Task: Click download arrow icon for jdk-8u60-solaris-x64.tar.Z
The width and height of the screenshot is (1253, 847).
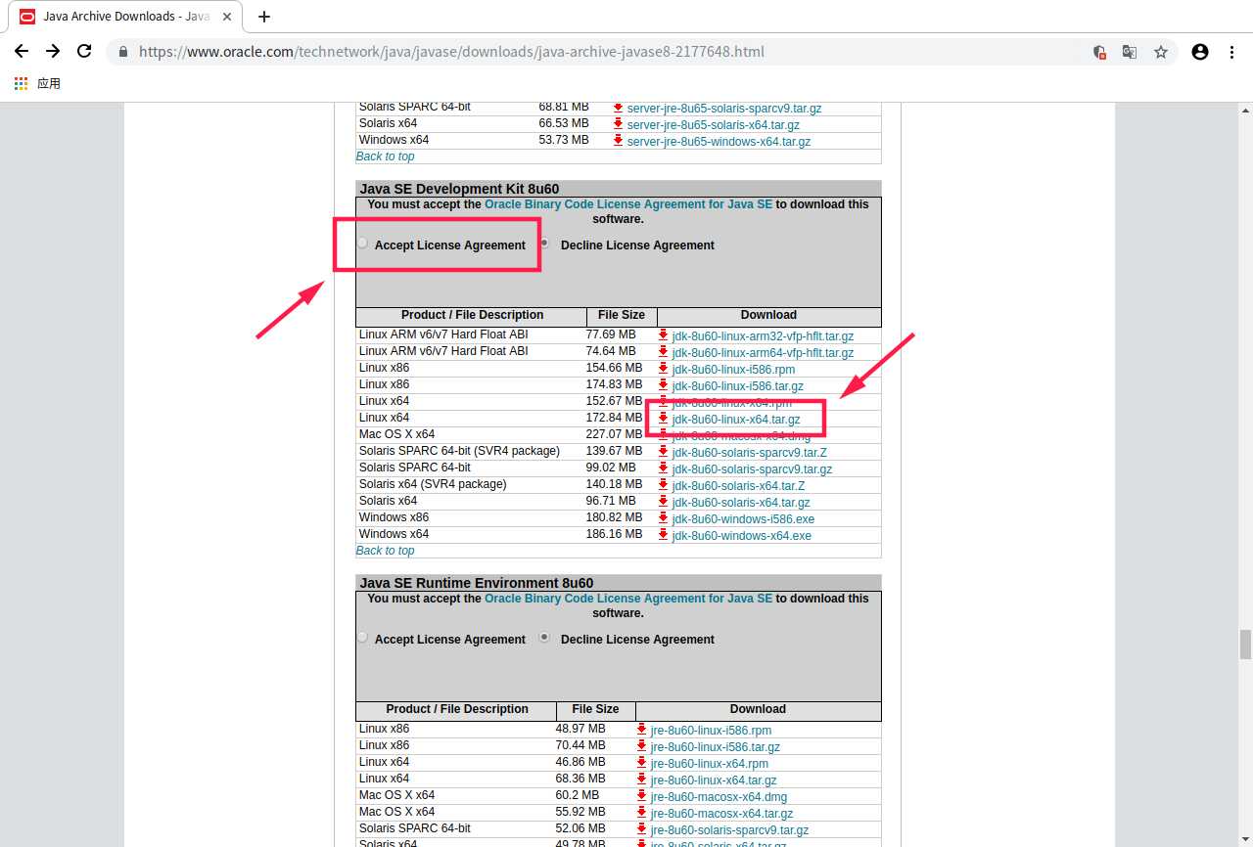Action: (x=664, y=484)
